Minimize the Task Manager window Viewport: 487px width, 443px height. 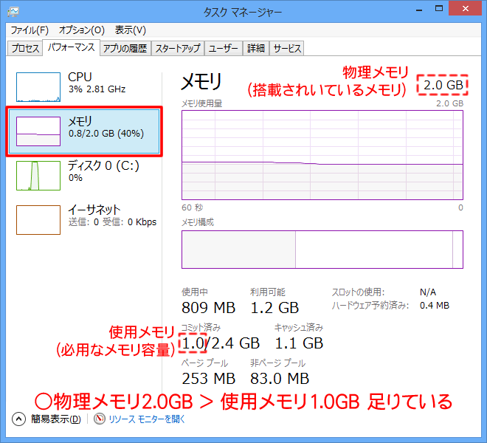419,10
